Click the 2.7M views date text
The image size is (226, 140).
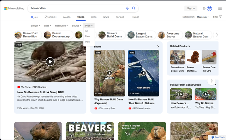[30, 108]
